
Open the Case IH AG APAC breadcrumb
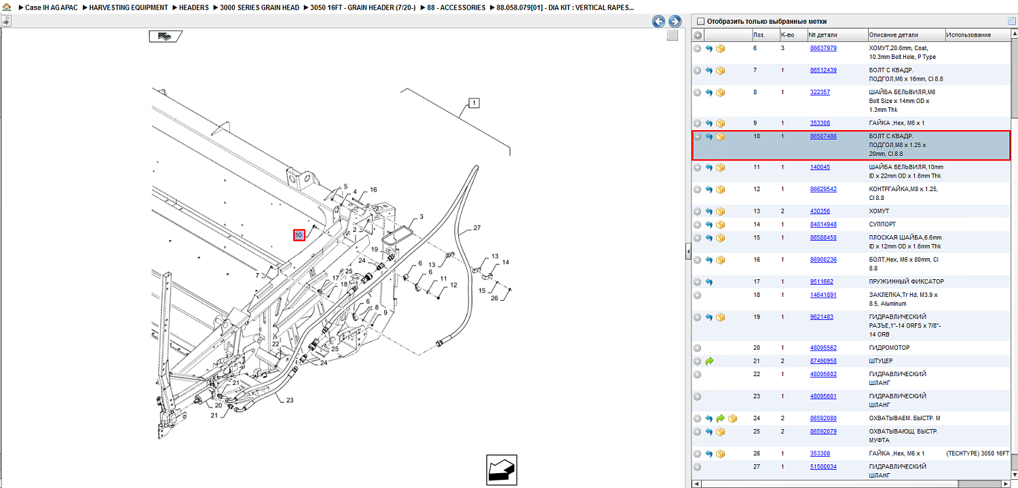pos(52,7)
